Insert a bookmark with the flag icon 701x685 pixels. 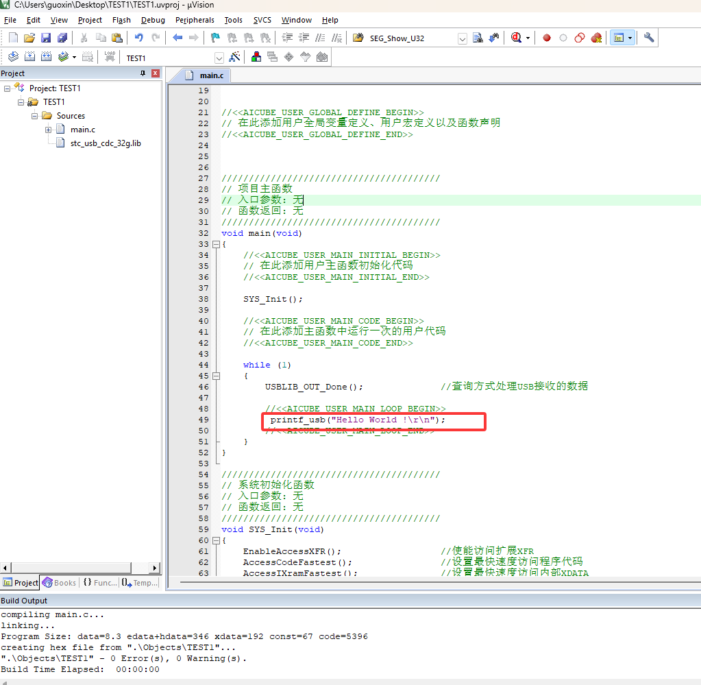(215, 38)
